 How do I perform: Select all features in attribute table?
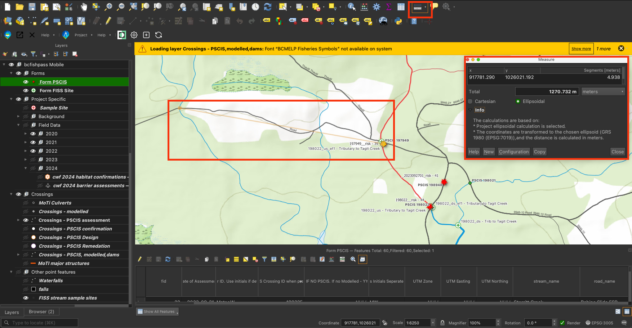click(236, 259)
